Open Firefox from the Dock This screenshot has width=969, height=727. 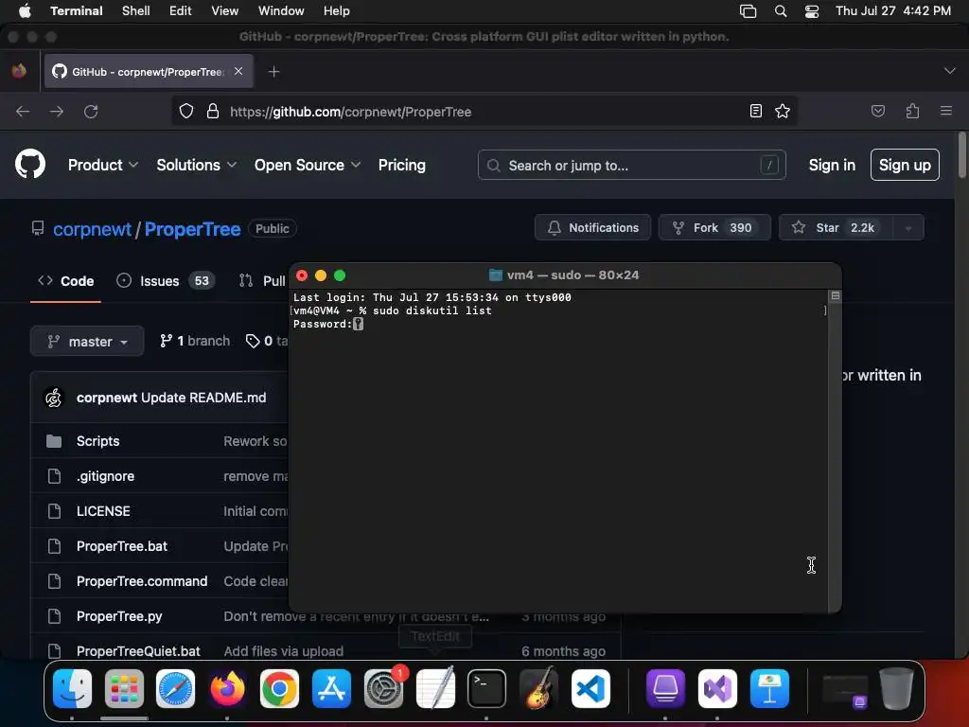(x=227, y=688)
